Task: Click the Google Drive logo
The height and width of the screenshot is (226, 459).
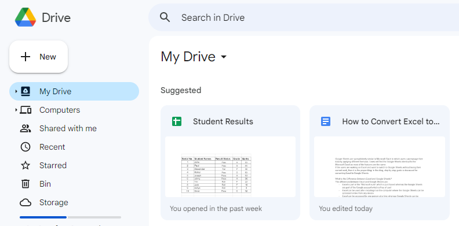Action: click(25, 17)
